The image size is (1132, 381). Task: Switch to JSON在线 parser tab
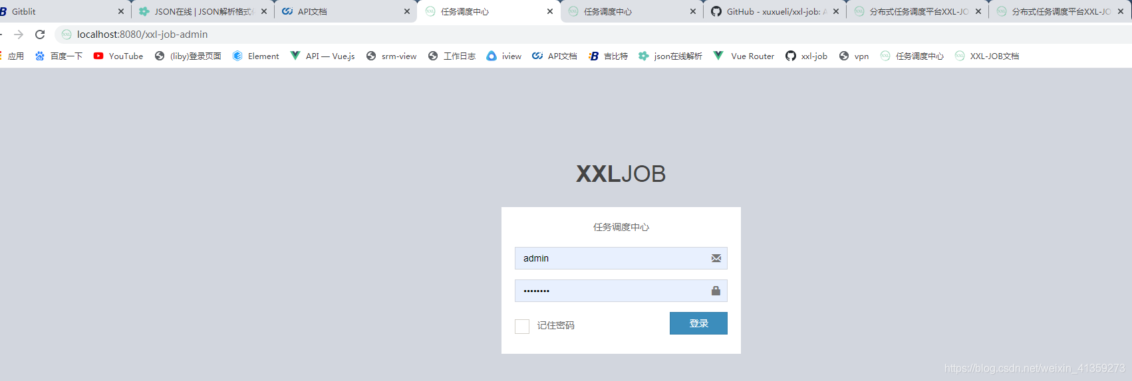(203, 11)
